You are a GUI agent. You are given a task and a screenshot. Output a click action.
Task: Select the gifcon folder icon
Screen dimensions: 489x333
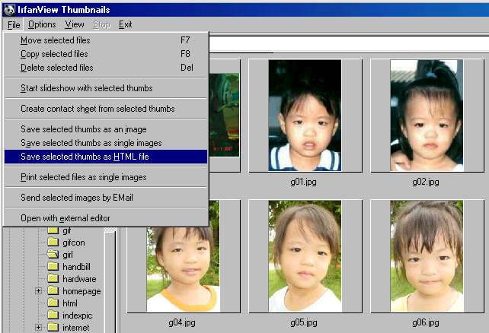pos(53,243)
